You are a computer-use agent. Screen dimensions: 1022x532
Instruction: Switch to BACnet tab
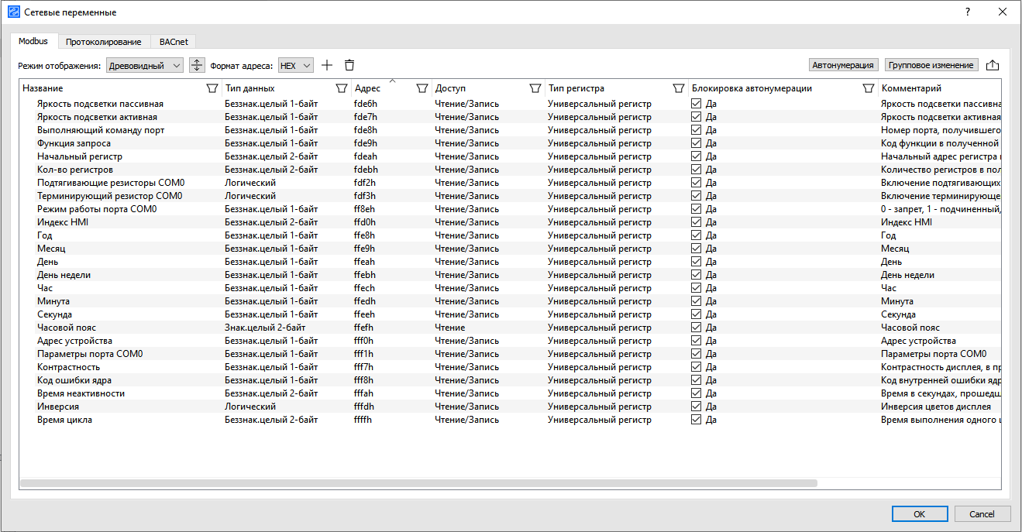click(x=174, y=42)
